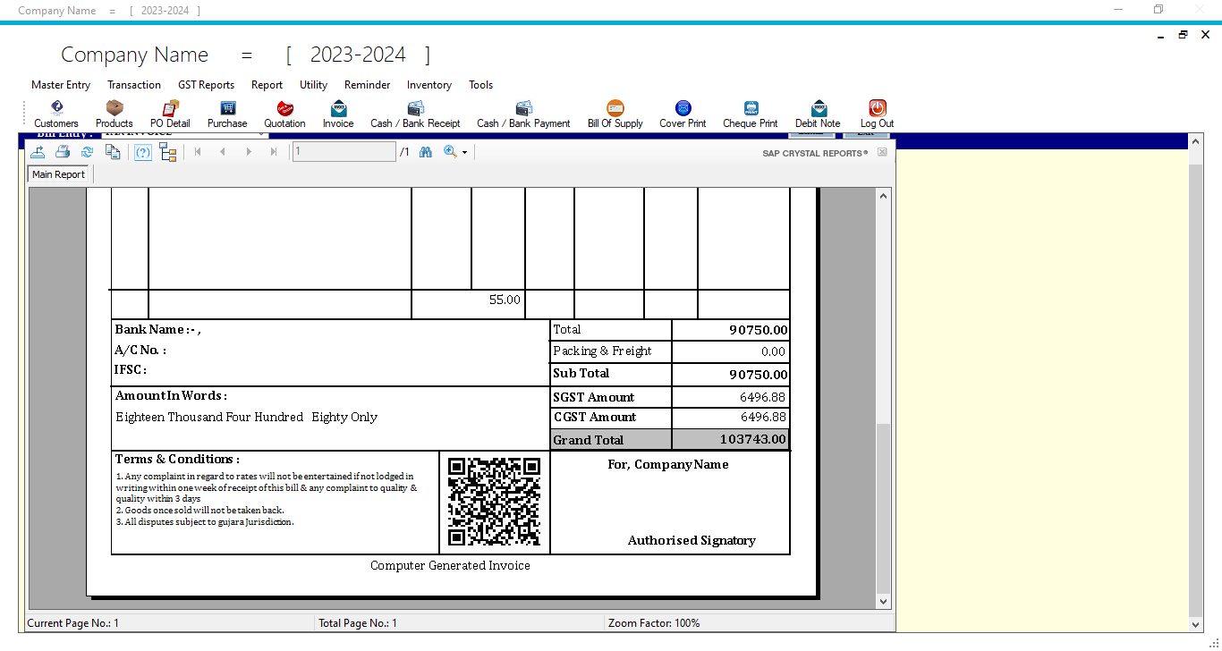
Task: Open the zoom level dropdown
Action: coord(463,151)
